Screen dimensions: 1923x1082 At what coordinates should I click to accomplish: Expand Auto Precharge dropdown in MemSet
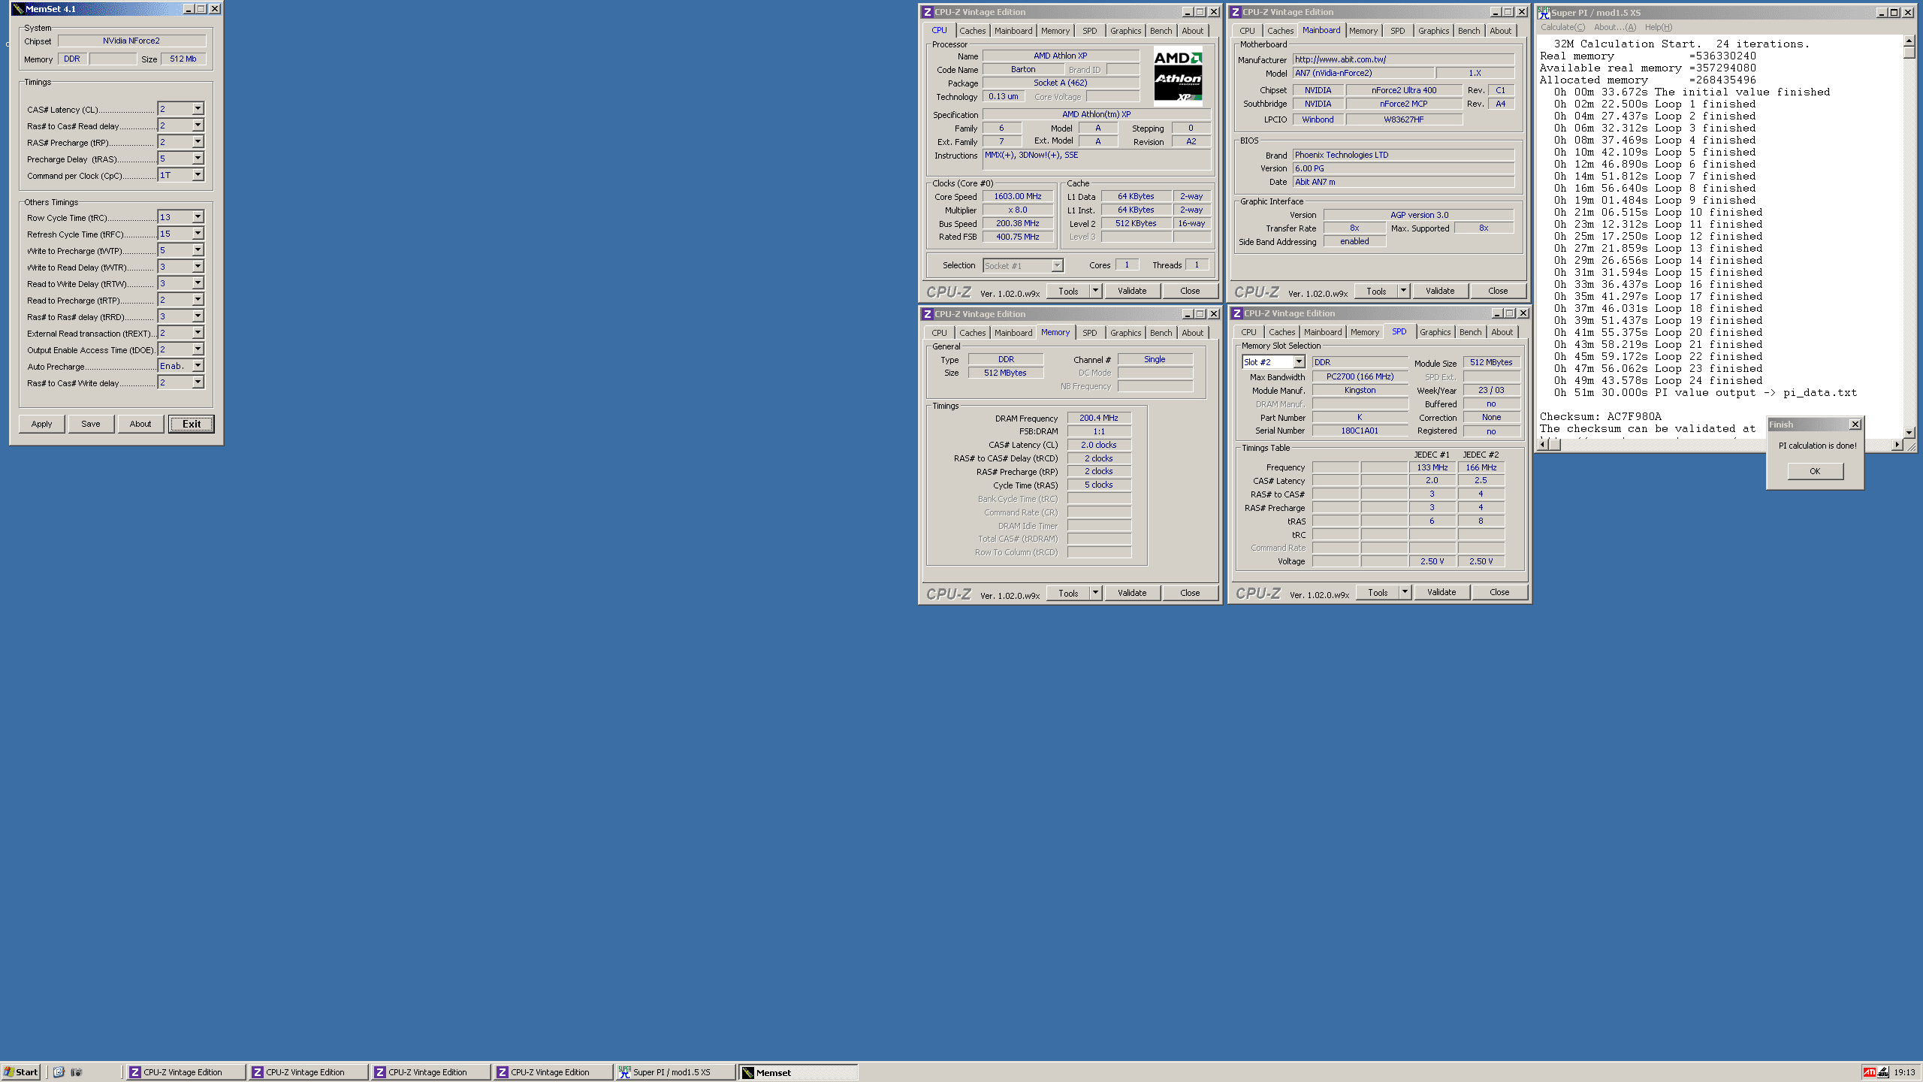pos(198,366)
